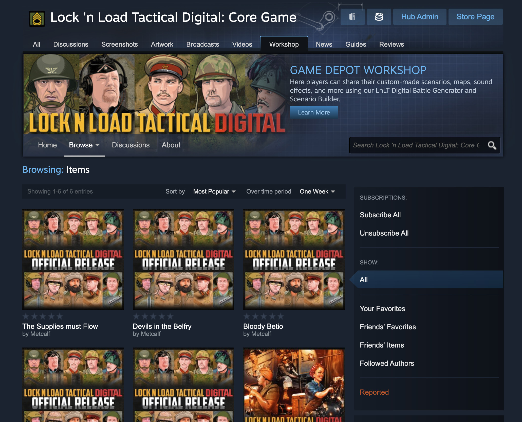Select the All filter under Show
Viewport: 522px width, 422px height.
(x=364, y=280)
